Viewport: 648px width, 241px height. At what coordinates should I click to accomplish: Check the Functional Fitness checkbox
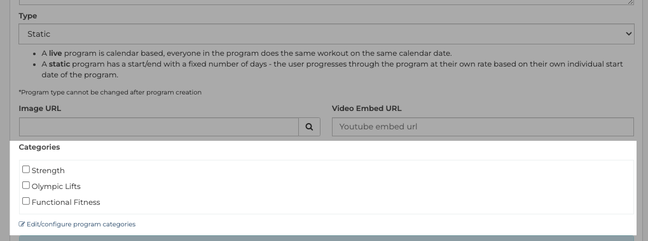tap(26, 201)
